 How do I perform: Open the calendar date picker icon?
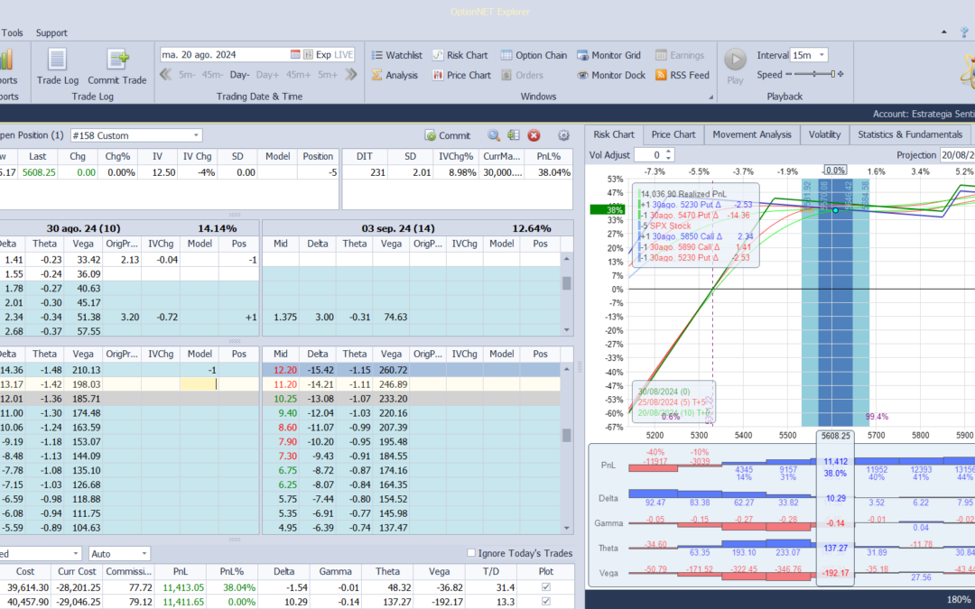295,55
